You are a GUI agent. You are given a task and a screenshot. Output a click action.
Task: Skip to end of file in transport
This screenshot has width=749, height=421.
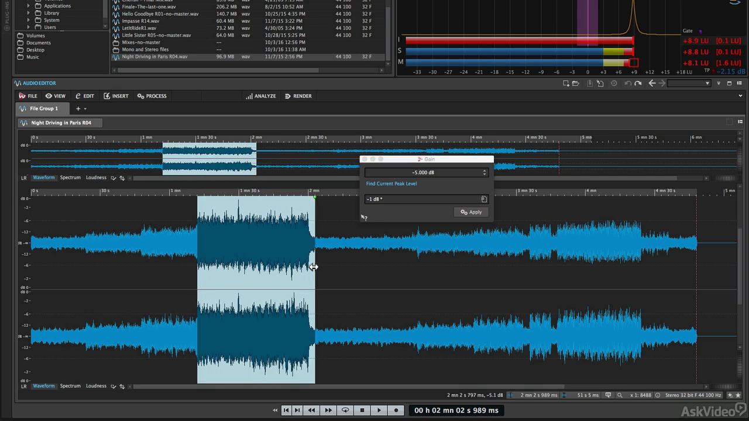pyautogui.click(x=297, y=410)
